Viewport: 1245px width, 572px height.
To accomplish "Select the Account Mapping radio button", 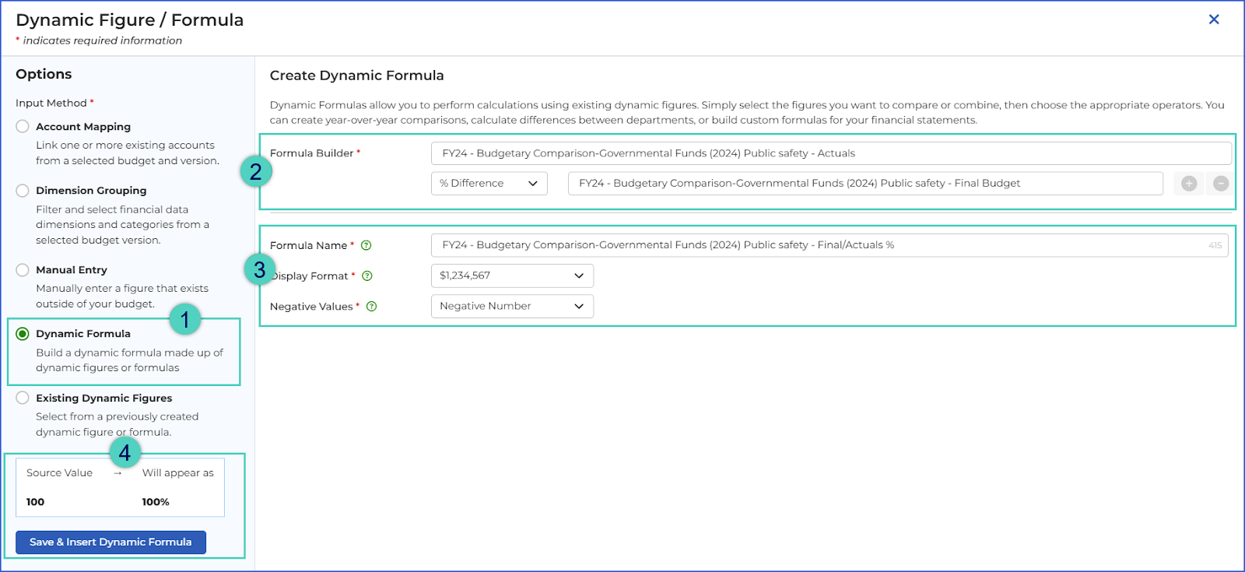I will [23, 127].
